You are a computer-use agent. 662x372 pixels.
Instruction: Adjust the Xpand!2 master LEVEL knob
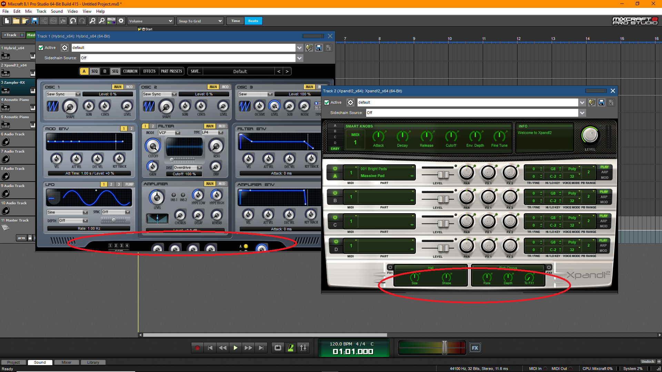pyautogui.click(x=590, y=136)
